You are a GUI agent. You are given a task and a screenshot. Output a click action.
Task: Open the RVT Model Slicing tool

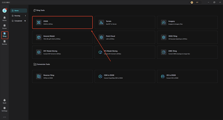(62, 52)
